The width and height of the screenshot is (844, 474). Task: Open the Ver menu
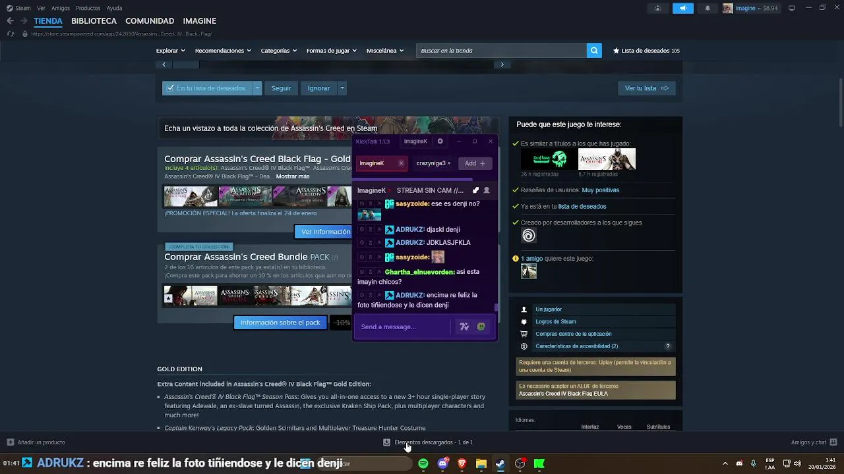[42, 8]
